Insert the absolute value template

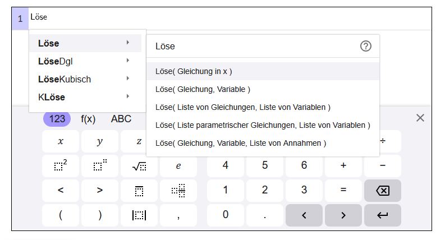[x=139, y=215]
